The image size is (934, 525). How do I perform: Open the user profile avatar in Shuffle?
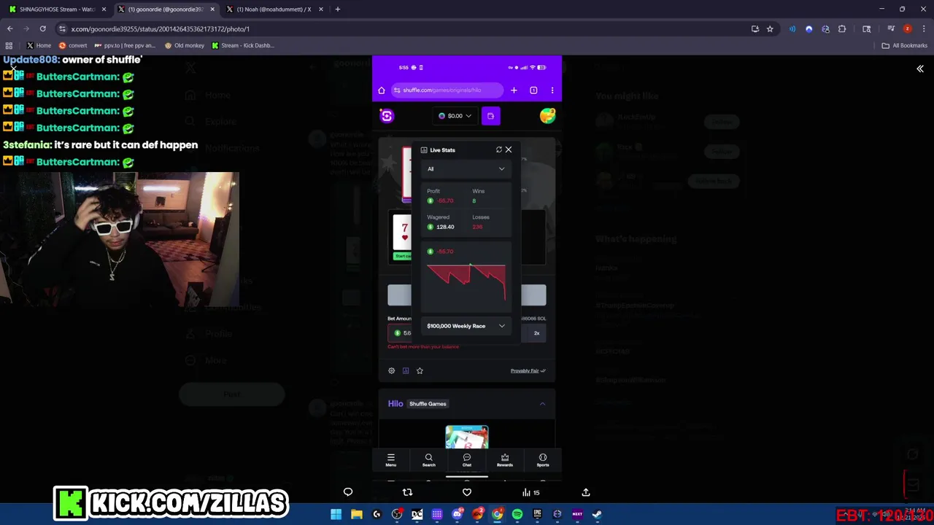[547, 115]
